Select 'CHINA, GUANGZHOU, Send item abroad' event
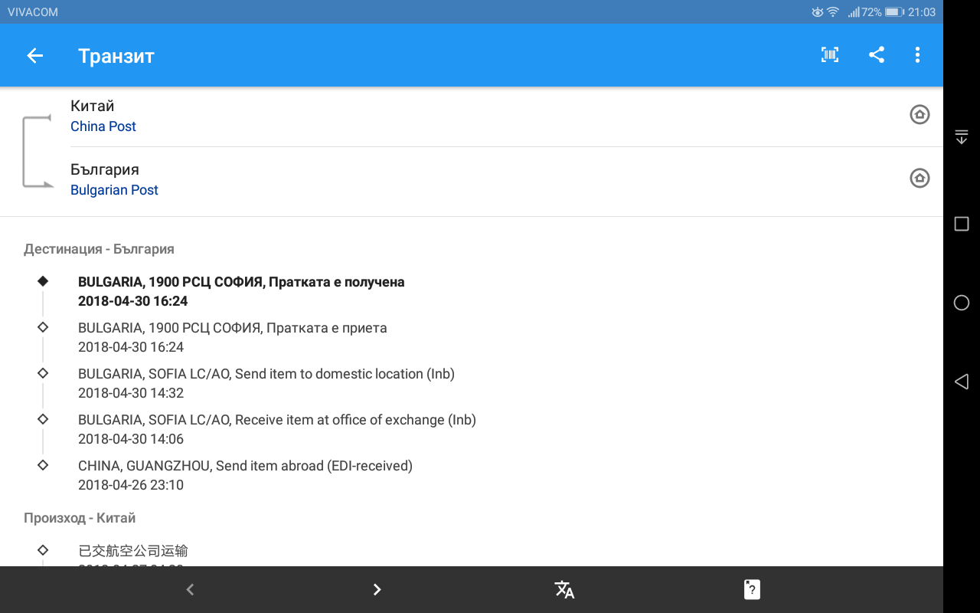980x613 pixels. 245,475
